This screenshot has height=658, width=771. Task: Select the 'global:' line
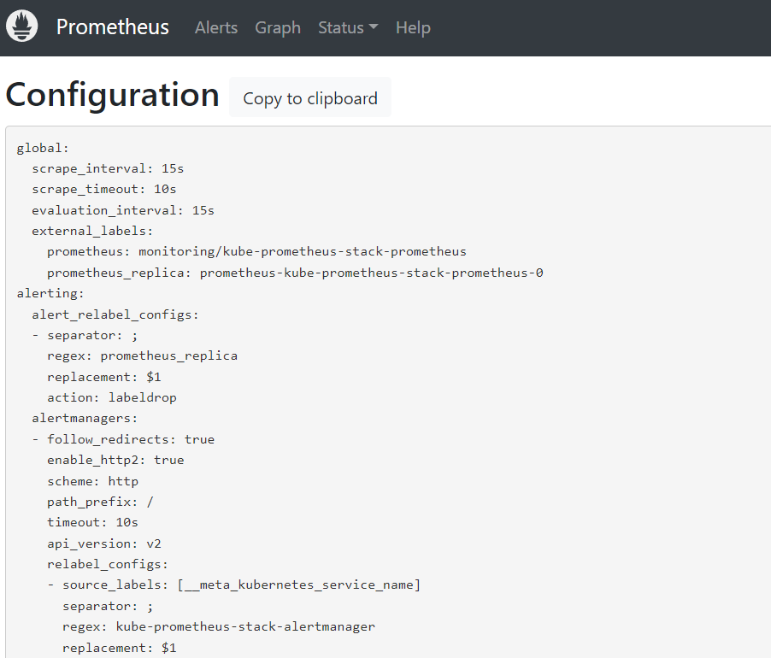tap(43, 148)
